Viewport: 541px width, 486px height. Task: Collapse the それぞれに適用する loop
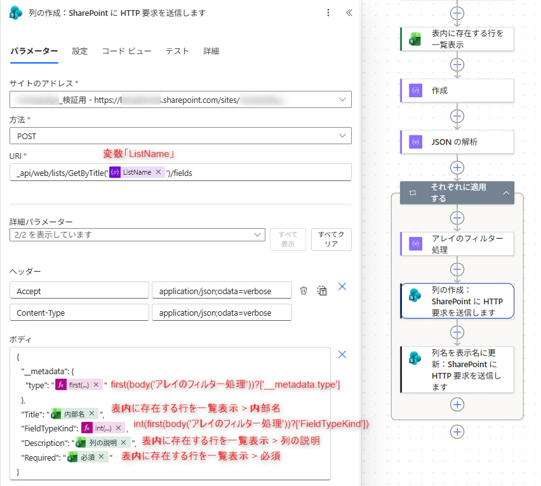tap(506, 193)
